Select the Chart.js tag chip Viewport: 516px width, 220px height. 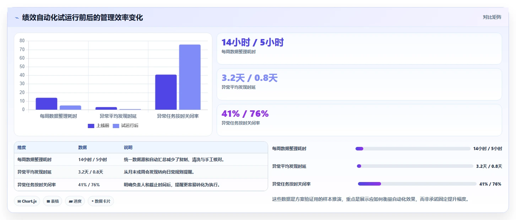(27, 201)
